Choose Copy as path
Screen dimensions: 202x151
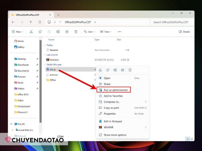123,108
